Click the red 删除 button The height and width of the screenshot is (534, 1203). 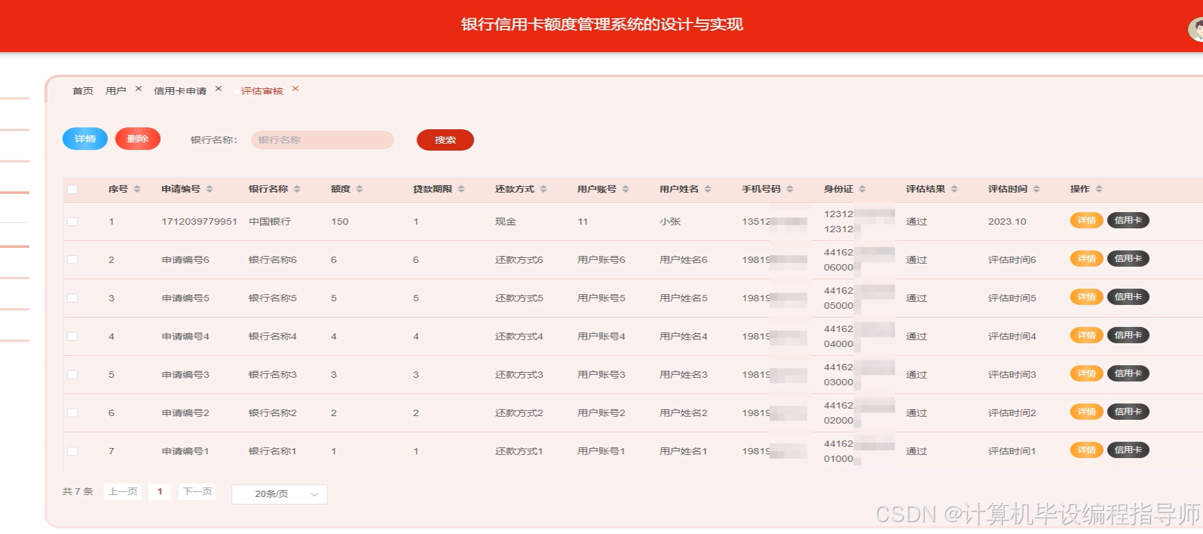click(138, 139)
